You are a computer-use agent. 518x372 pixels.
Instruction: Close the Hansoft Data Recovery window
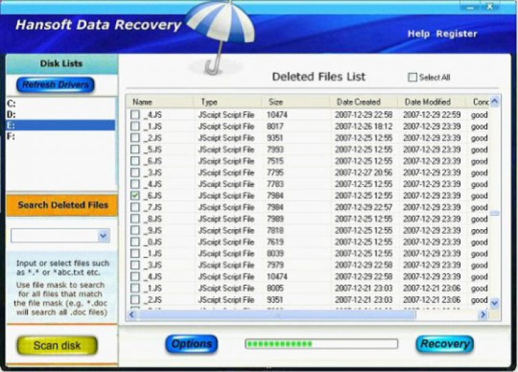tap(490, 6)
